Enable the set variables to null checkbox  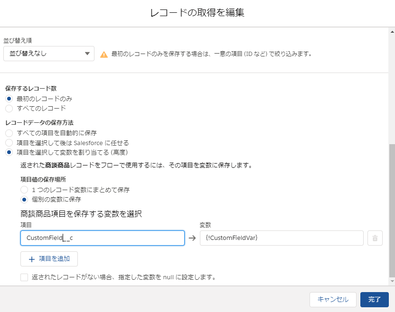tap(24, 277)
